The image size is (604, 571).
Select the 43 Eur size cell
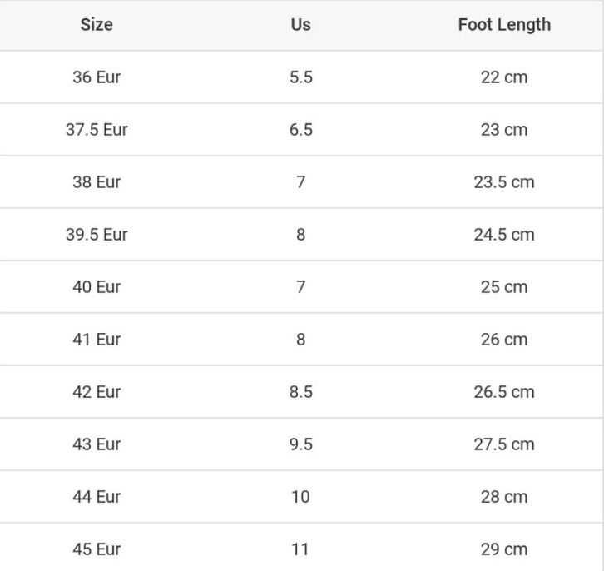coord(97,444)
